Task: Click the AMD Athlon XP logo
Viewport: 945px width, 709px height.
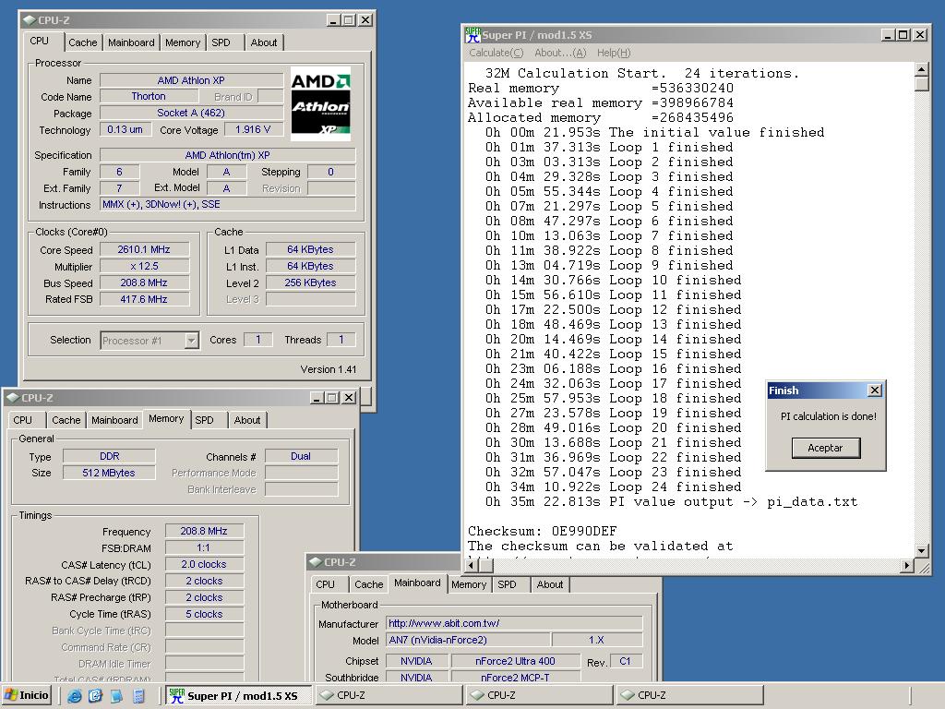Action: (x=320, y=103)
